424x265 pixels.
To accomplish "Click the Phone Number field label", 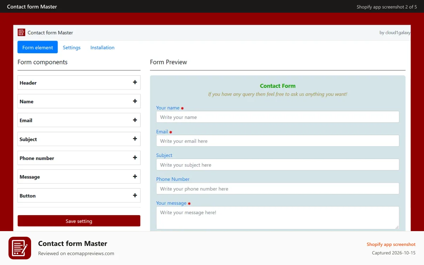I will pyautogui.click(x=173, y=179).
